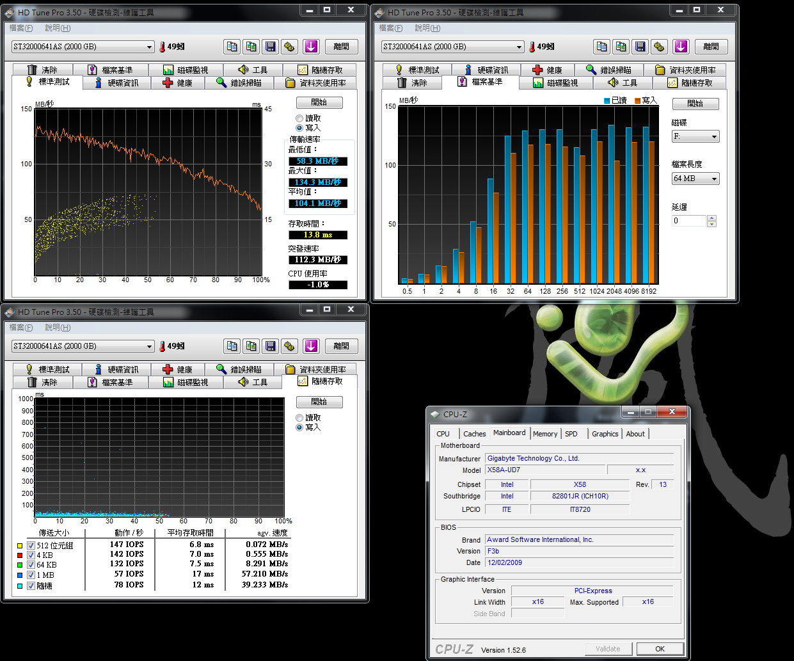Click the first copy icon in the top-left HD Tune toolbar

[232, 47]
